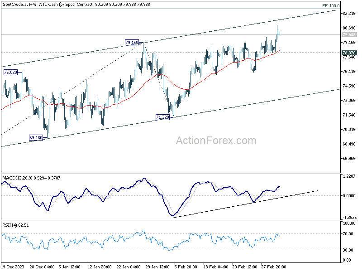
Task: Click the 29 Jan 12:00 time label
Action: [157, 267]
